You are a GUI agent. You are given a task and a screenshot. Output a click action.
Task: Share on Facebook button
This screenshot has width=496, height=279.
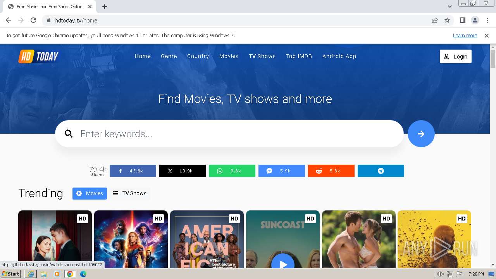133,171
